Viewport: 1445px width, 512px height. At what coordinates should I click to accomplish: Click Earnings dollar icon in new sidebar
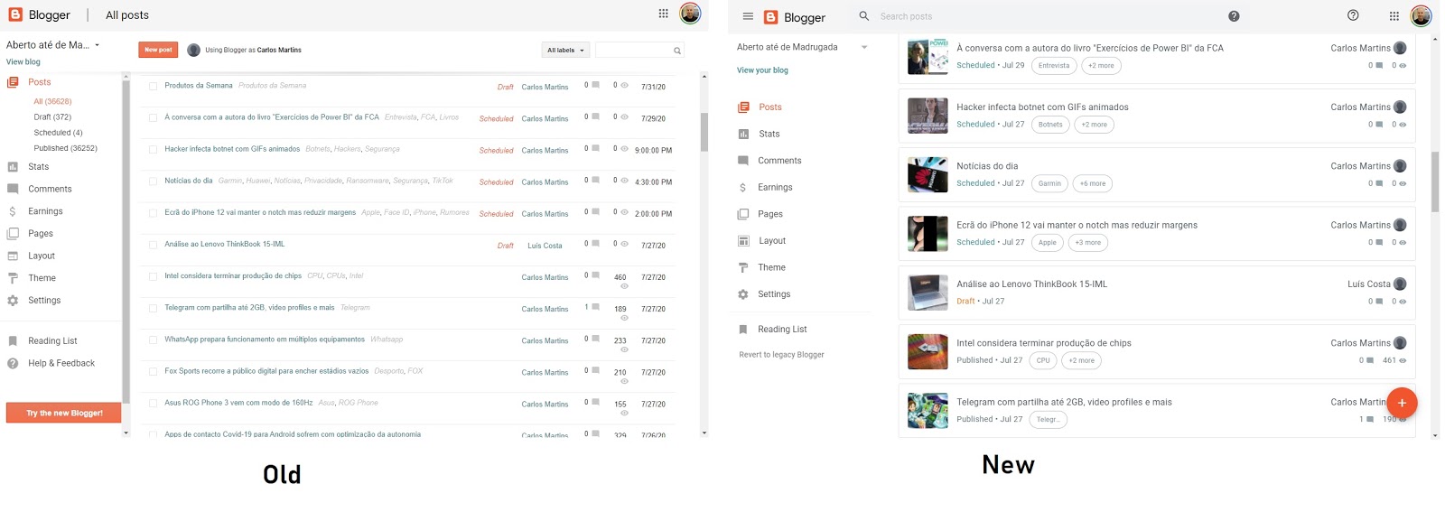[743, 188]
